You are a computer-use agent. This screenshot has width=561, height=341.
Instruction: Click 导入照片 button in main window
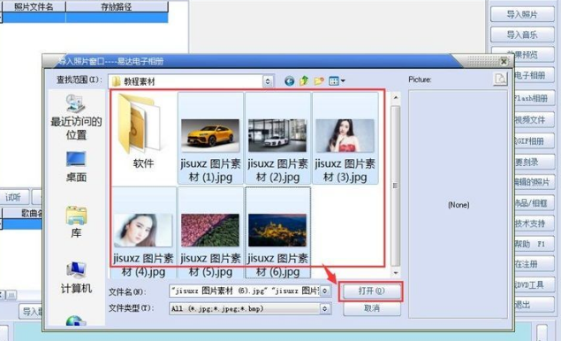(x=522, y=14)
